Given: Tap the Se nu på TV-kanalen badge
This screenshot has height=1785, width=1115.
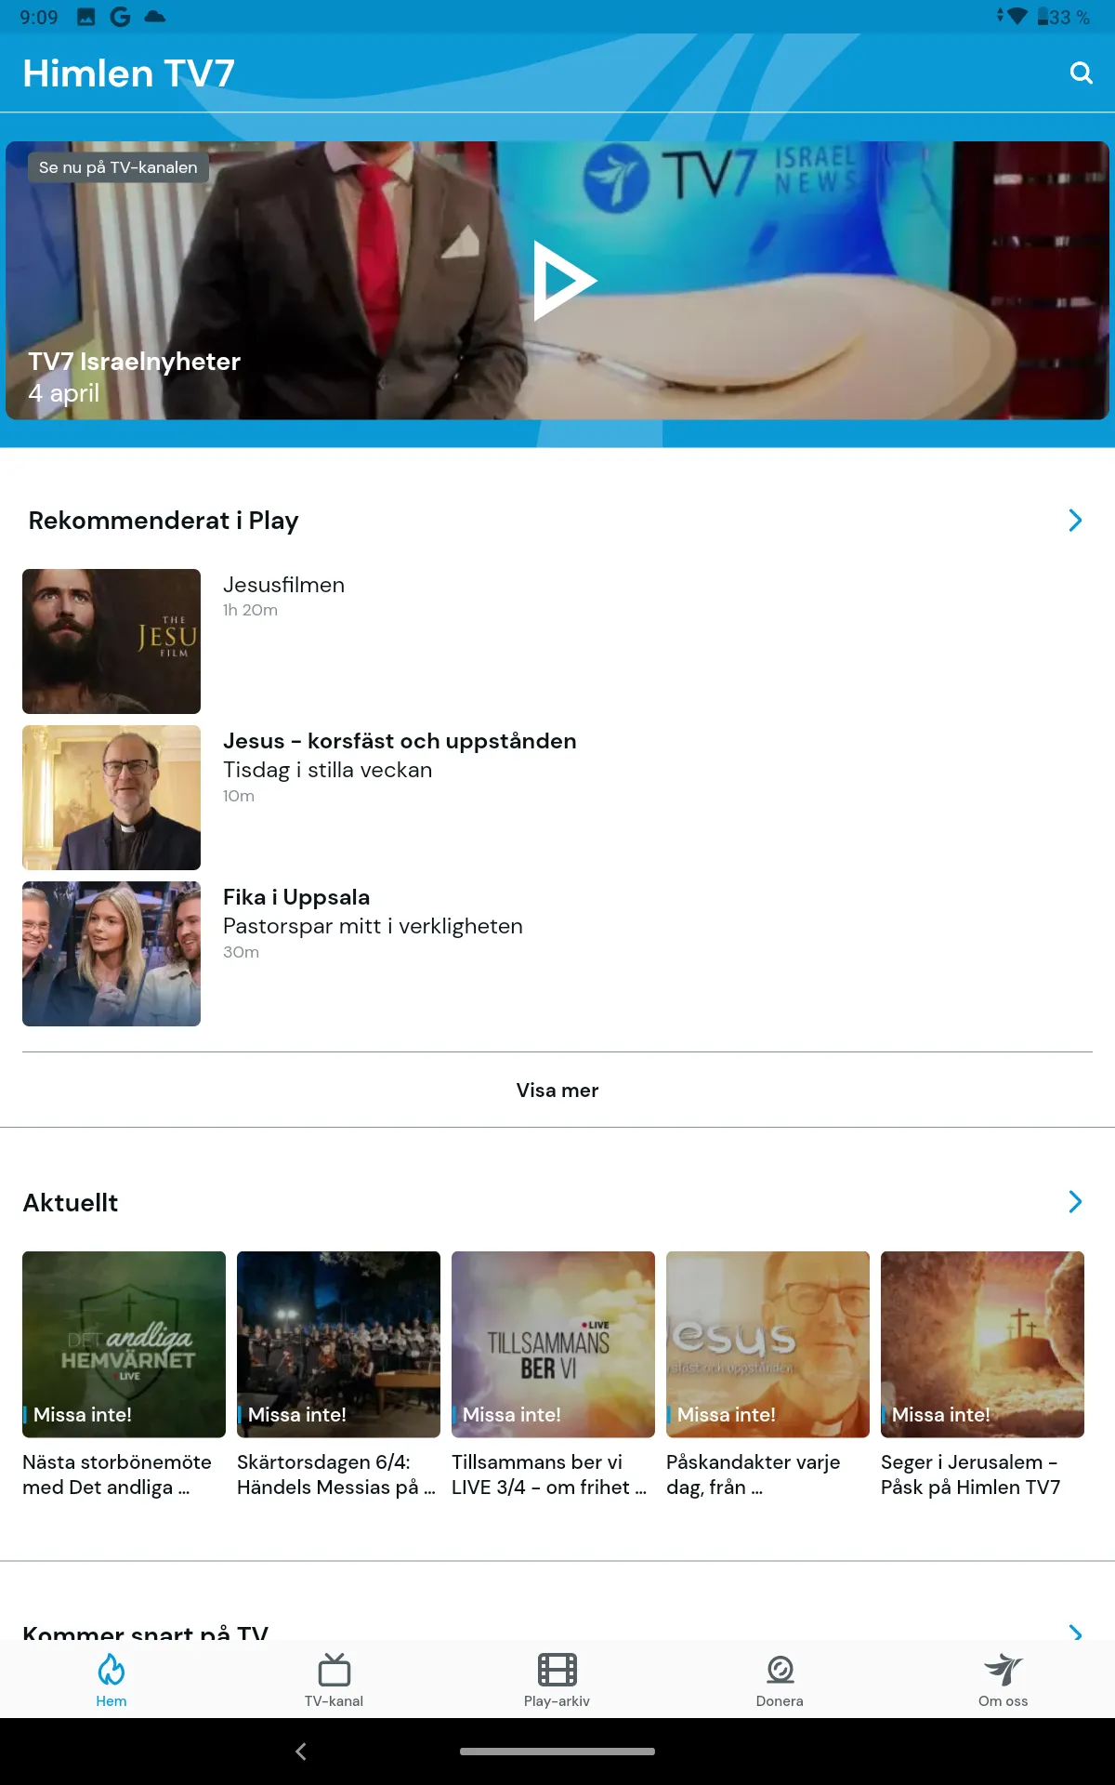Looking at the screenshot, I should point(118,167).
